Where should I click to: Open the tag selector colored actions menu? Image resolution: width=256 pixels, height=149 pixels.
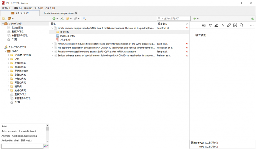click(x=46, y=146)
